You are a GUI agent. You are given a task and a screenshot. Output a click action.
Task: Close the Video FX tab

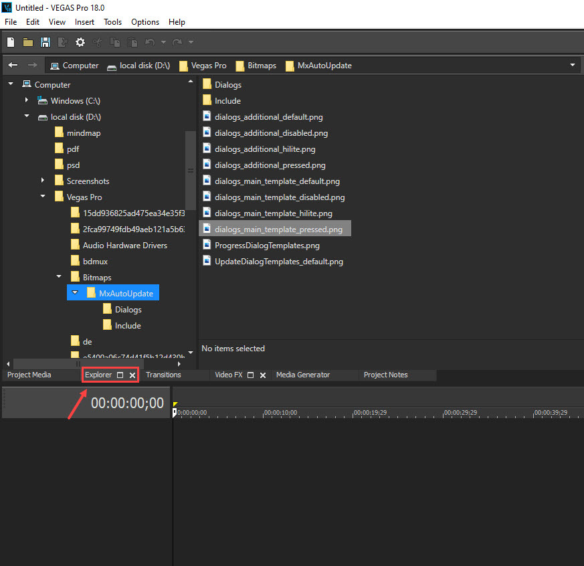pyautogui.click(x=263, y=375)
